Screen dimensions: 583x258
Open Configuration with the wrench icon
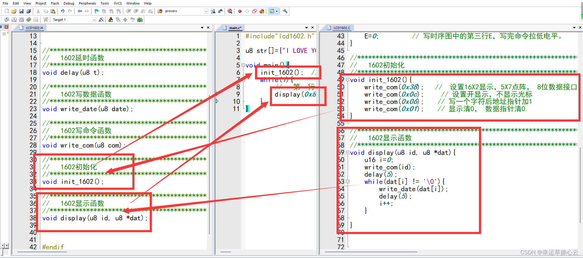pos(285,11)
